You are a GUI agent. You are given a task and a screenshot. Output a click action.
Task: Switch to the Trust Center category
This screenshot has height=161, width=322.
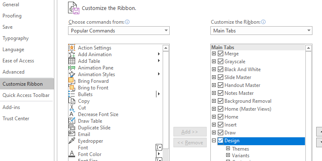[16, 119]
